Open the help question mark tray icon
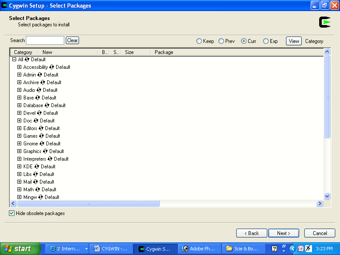Image resolution: width=340 pixels, height=255 pixels. pos(274,249)
